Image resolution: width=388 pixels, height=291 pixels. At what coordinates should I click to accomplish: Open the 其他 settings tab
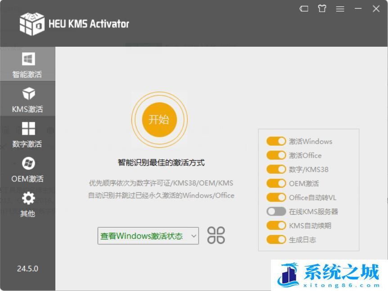(x=27, y=203)
